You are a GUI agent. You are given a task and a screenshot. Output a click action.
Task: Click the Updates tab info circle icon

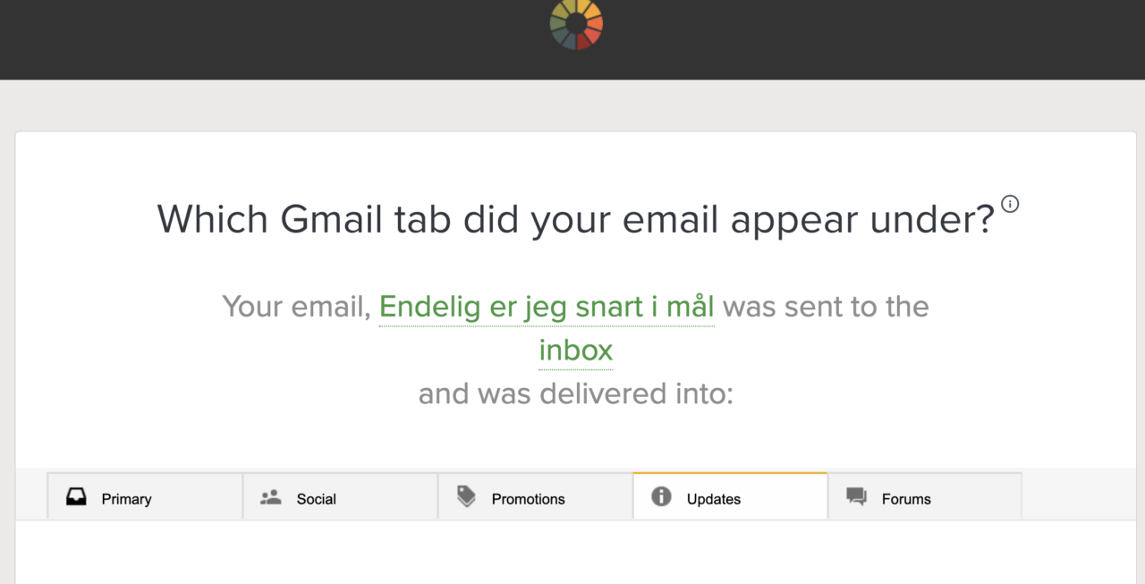661,497
